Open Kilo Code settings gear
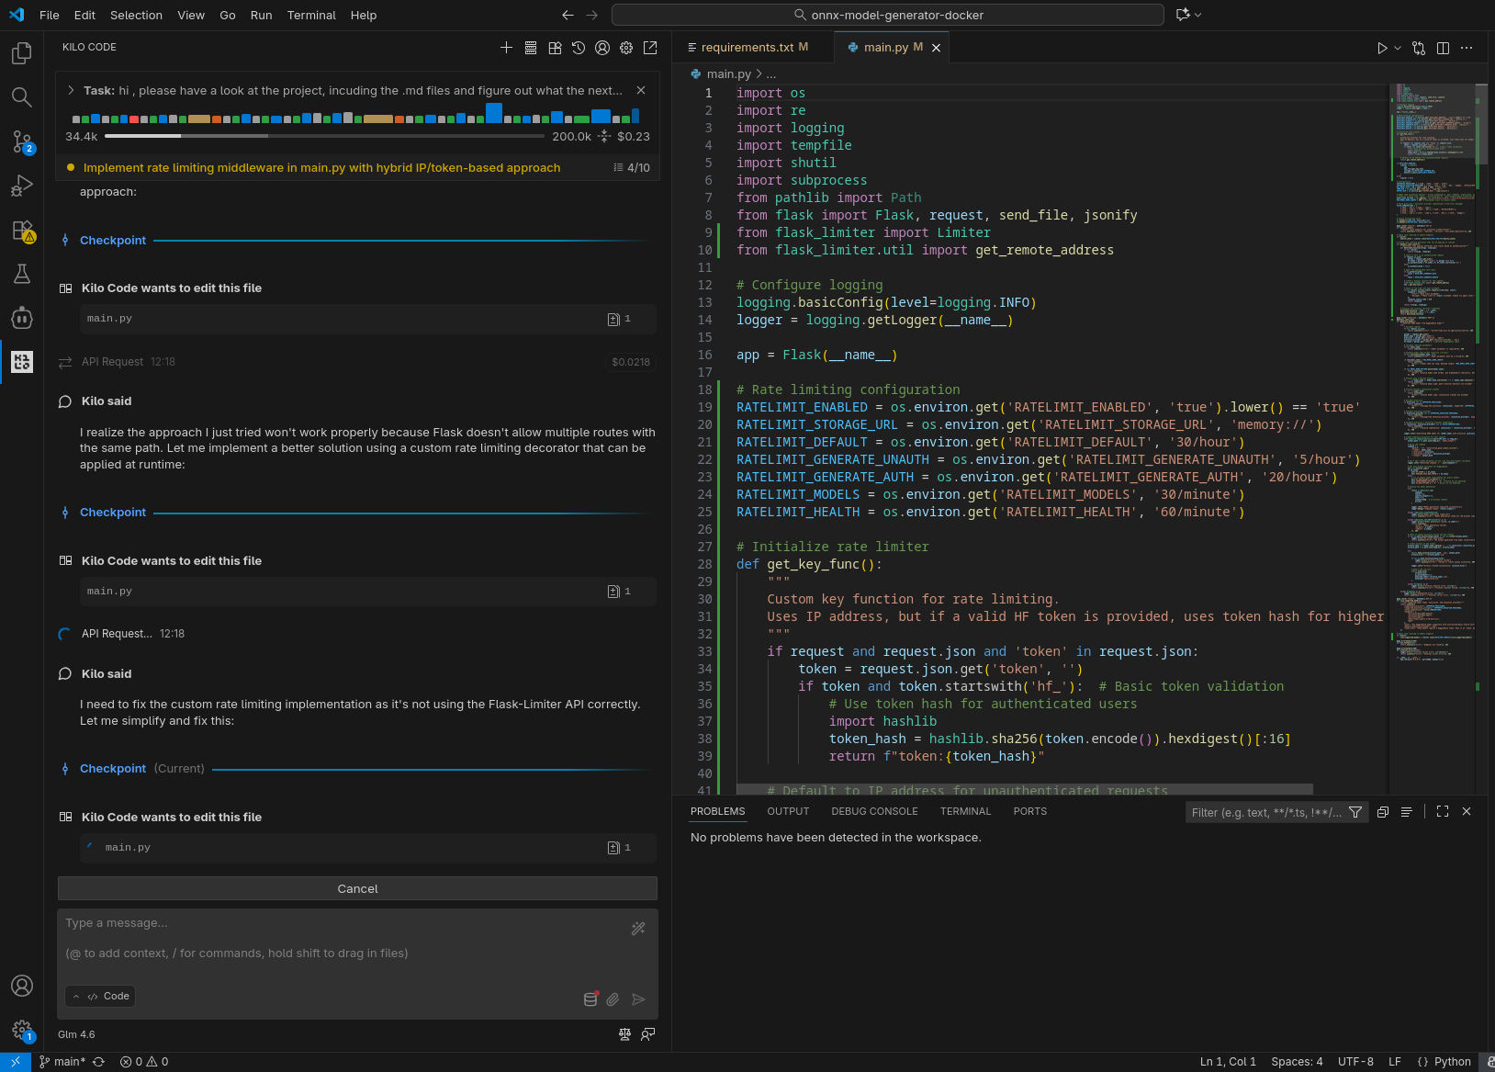Screen dimensions: 1495x1072 626,48
